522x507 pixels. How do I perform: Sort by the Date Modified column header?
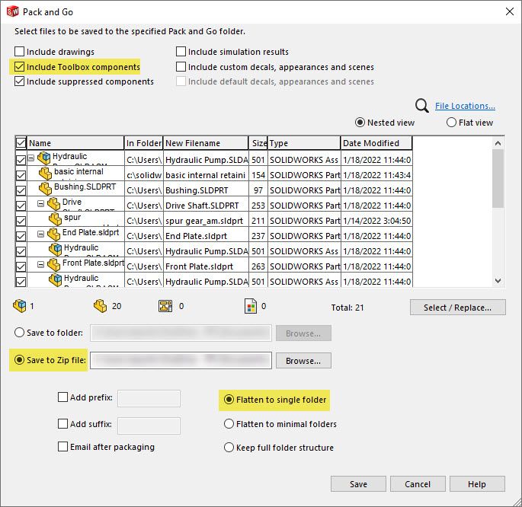376,143
